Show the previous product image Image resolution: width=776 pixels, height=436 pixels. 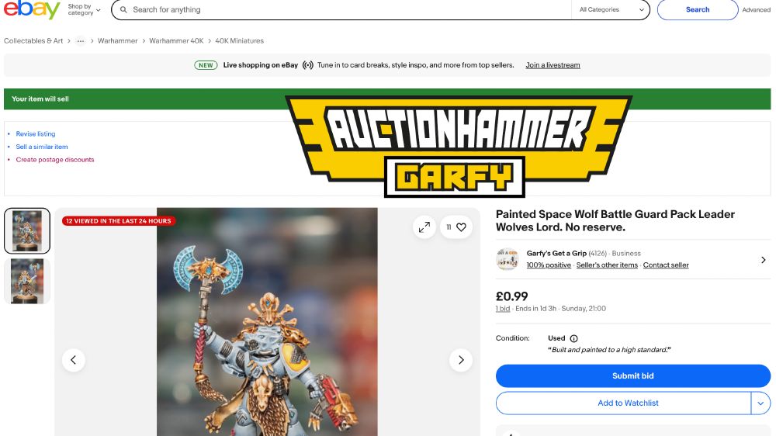[73, 360]
